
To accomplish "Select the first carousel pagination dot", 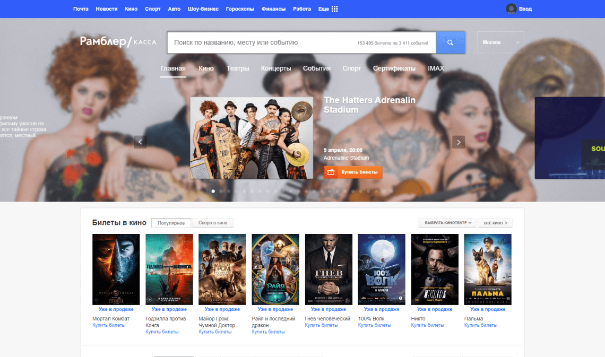I will (x=213, y=191).
